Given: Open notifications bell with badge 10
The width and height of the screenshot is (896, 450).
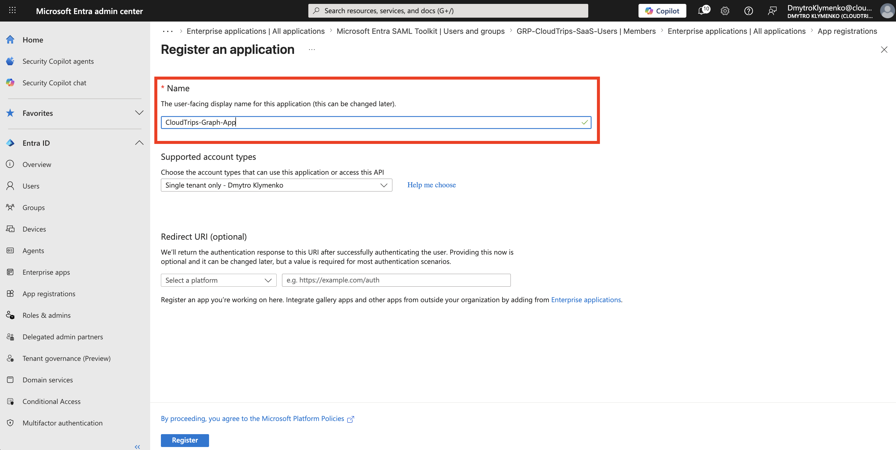Looking at the screenshot, I should (x=703, y=10).
